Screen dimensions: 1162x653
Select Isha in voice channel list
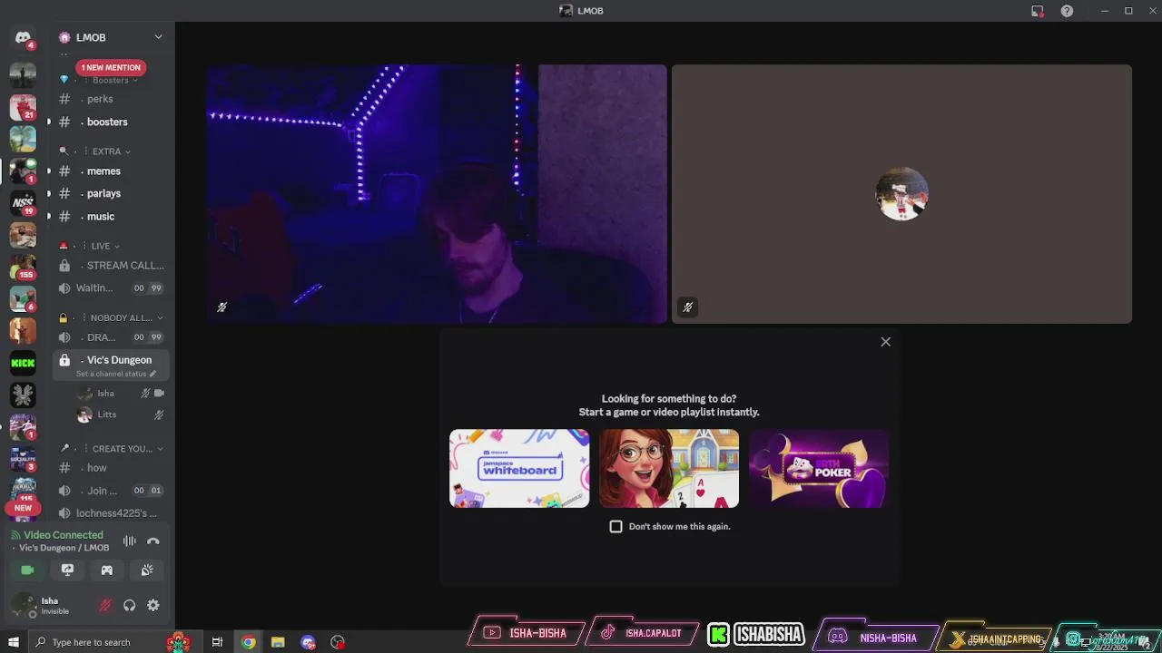coord(120,393)
